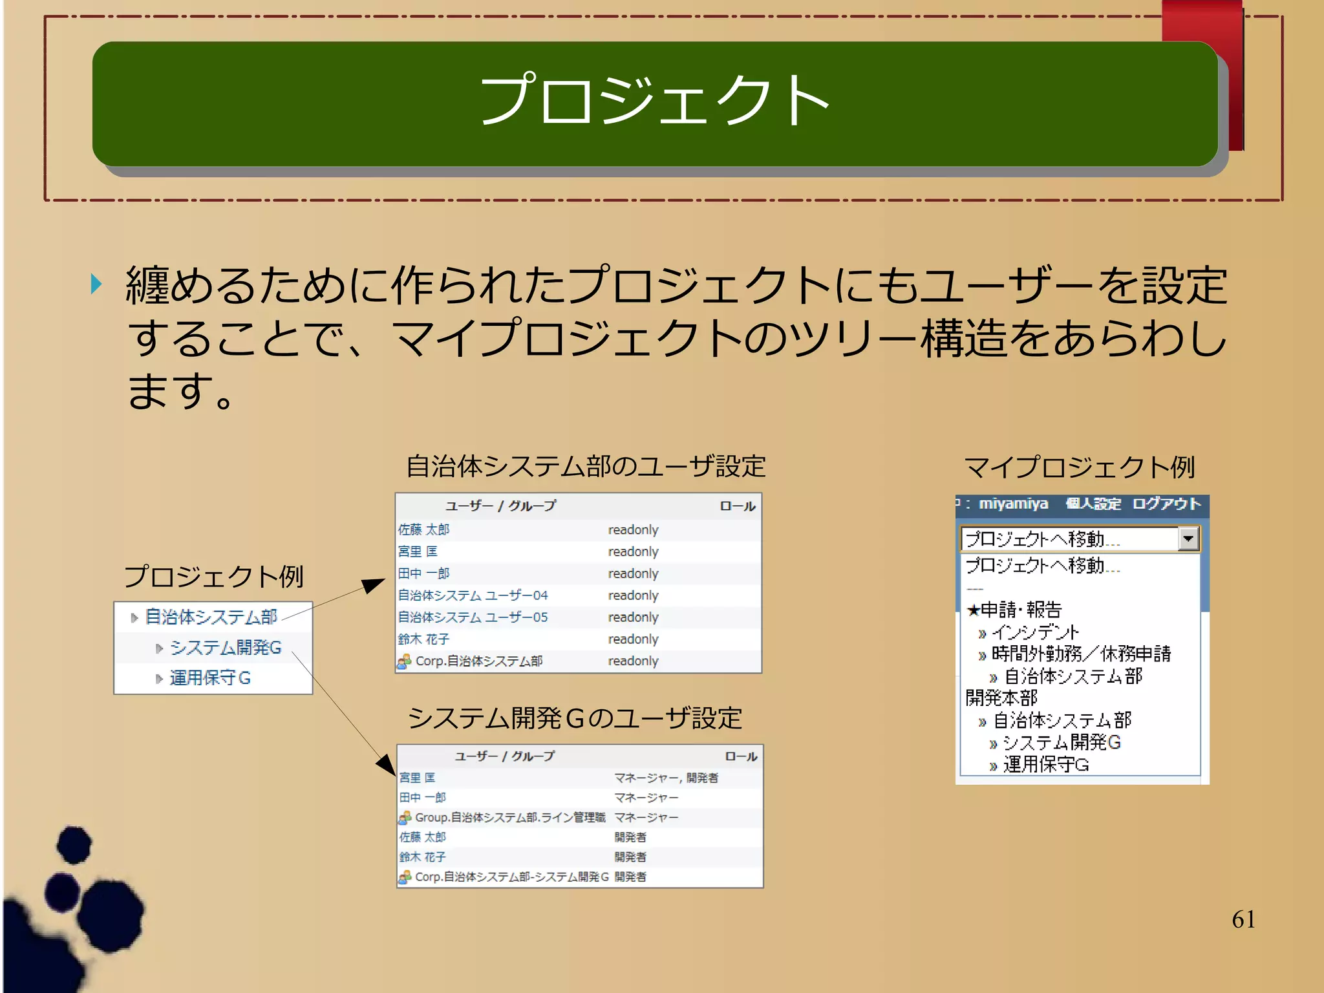The width and height of the screenshot is (1324, 993).
Task: Expand the 自治体システム部 tree arrow
Action: point(134,618)
